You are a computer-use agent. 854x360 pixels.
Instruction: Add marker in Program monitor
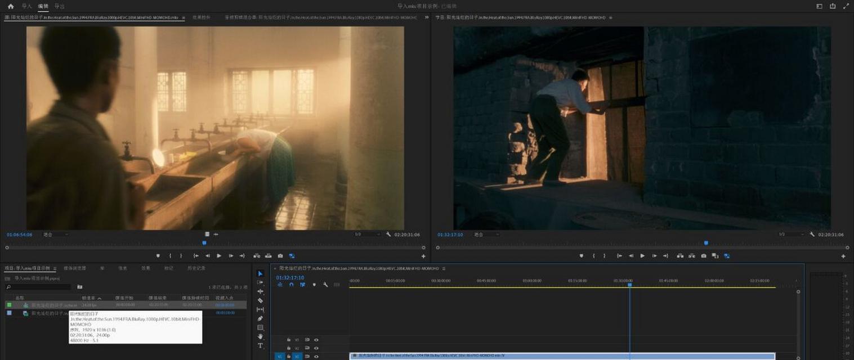582,255
